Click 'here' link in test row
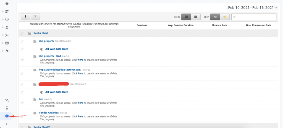This screenshot has height=128, width=283. [x=80, y=103]
